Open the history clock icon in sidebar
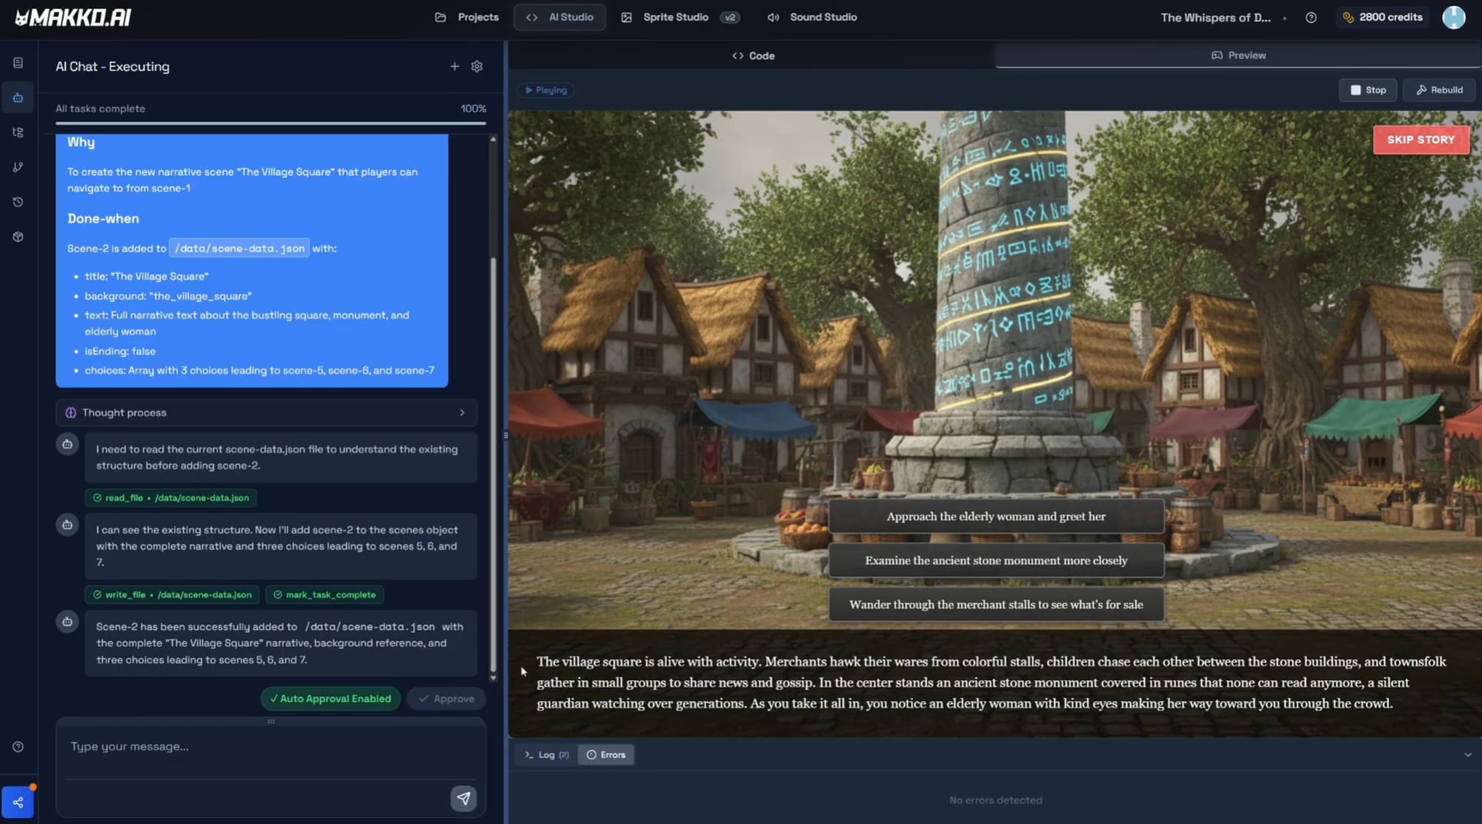 [x=18, y=202]
